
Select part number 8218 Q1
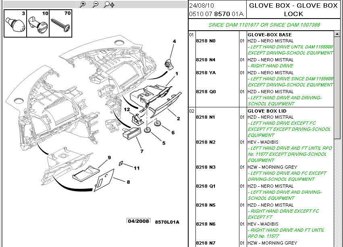coord(206,186)
